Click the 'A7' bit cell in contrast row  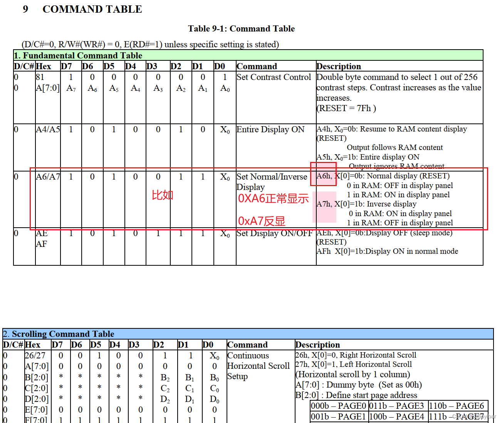[71, 88]
